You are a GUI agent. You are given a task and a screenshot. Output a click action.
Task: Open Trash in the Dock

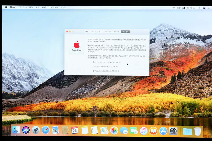198,131
